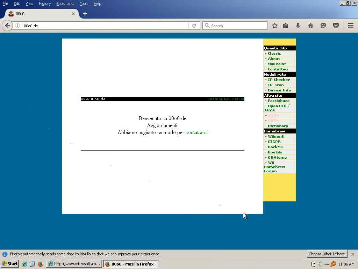
Task: Close the 00o0 tab
Action: click(73, 14)
